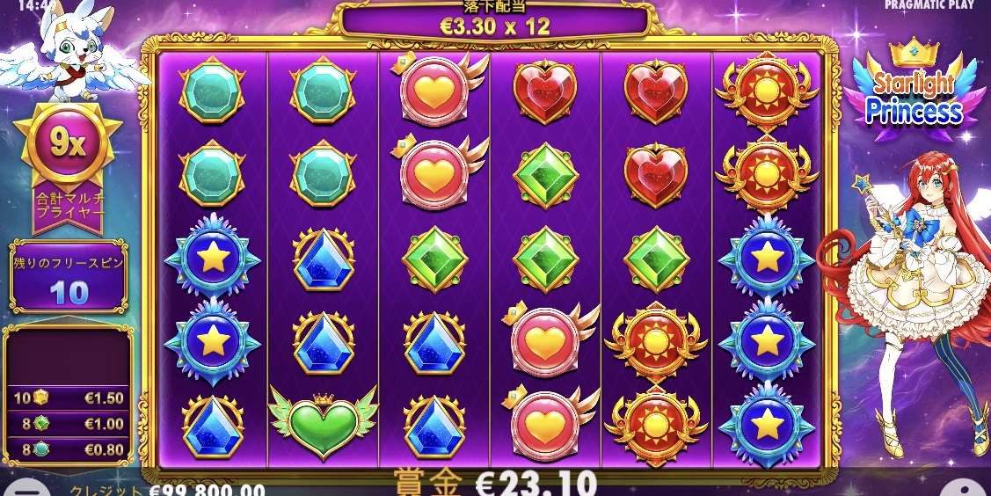Click the credit balance display

pos(167,490)
